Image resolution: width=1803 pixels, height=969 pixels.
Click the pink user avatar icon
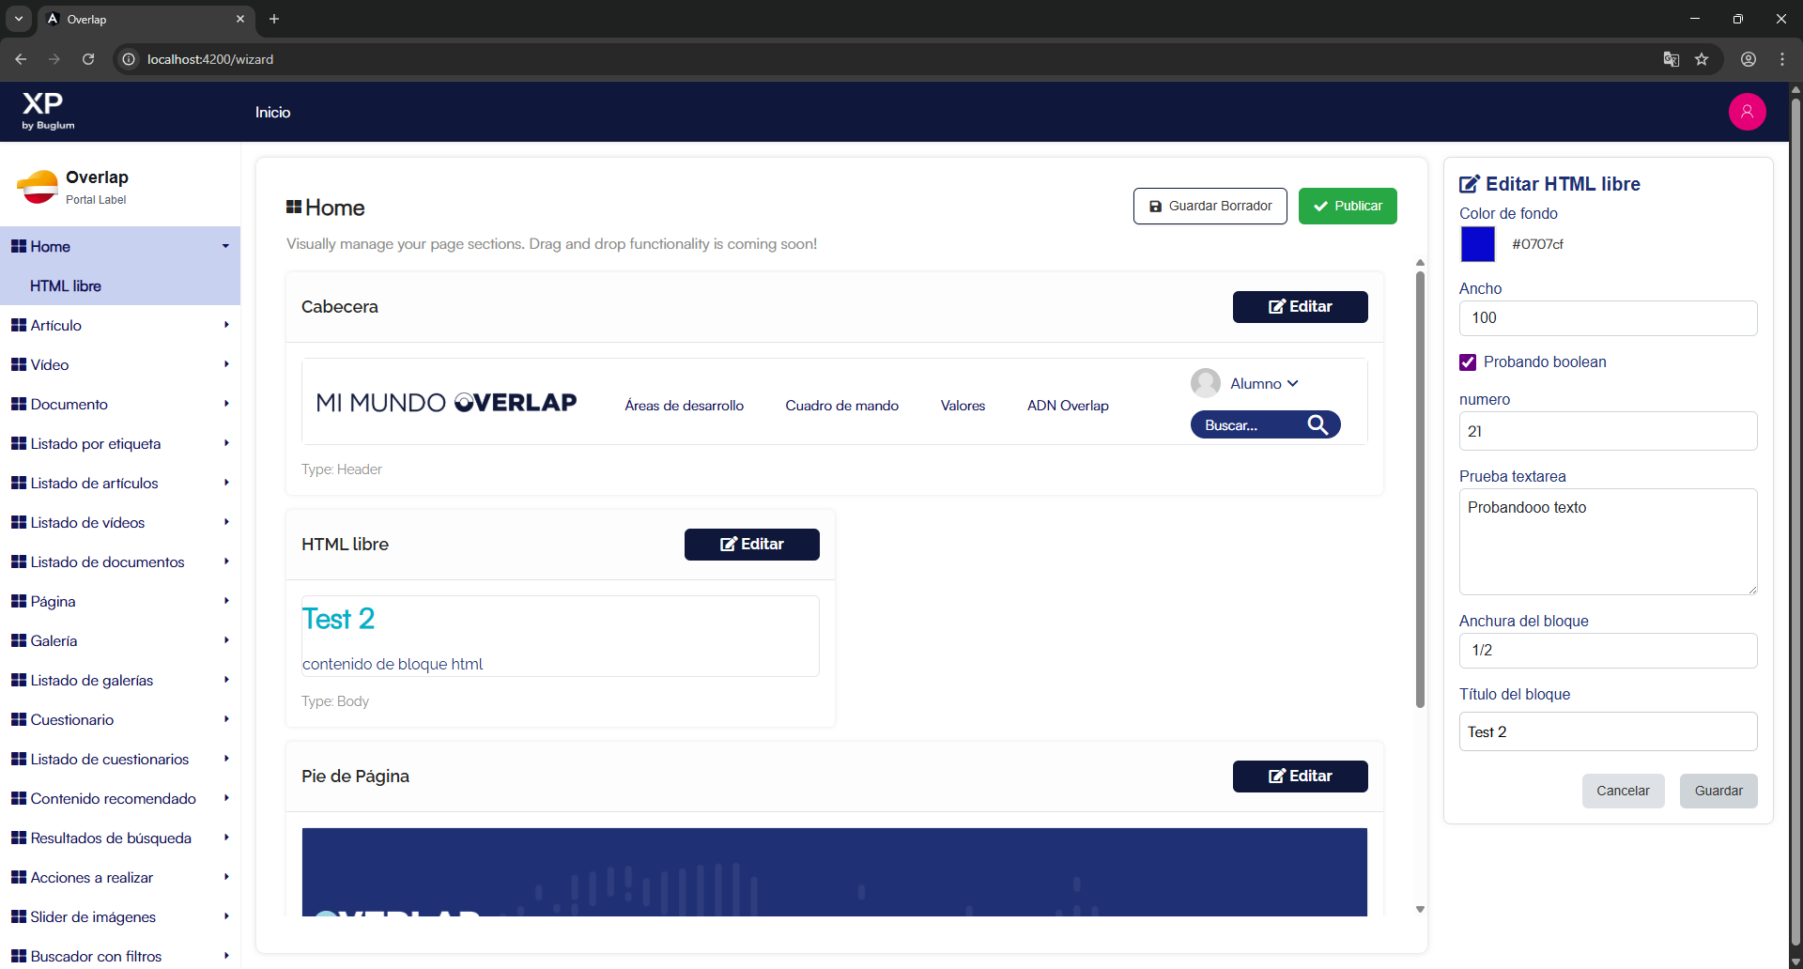1747,112
